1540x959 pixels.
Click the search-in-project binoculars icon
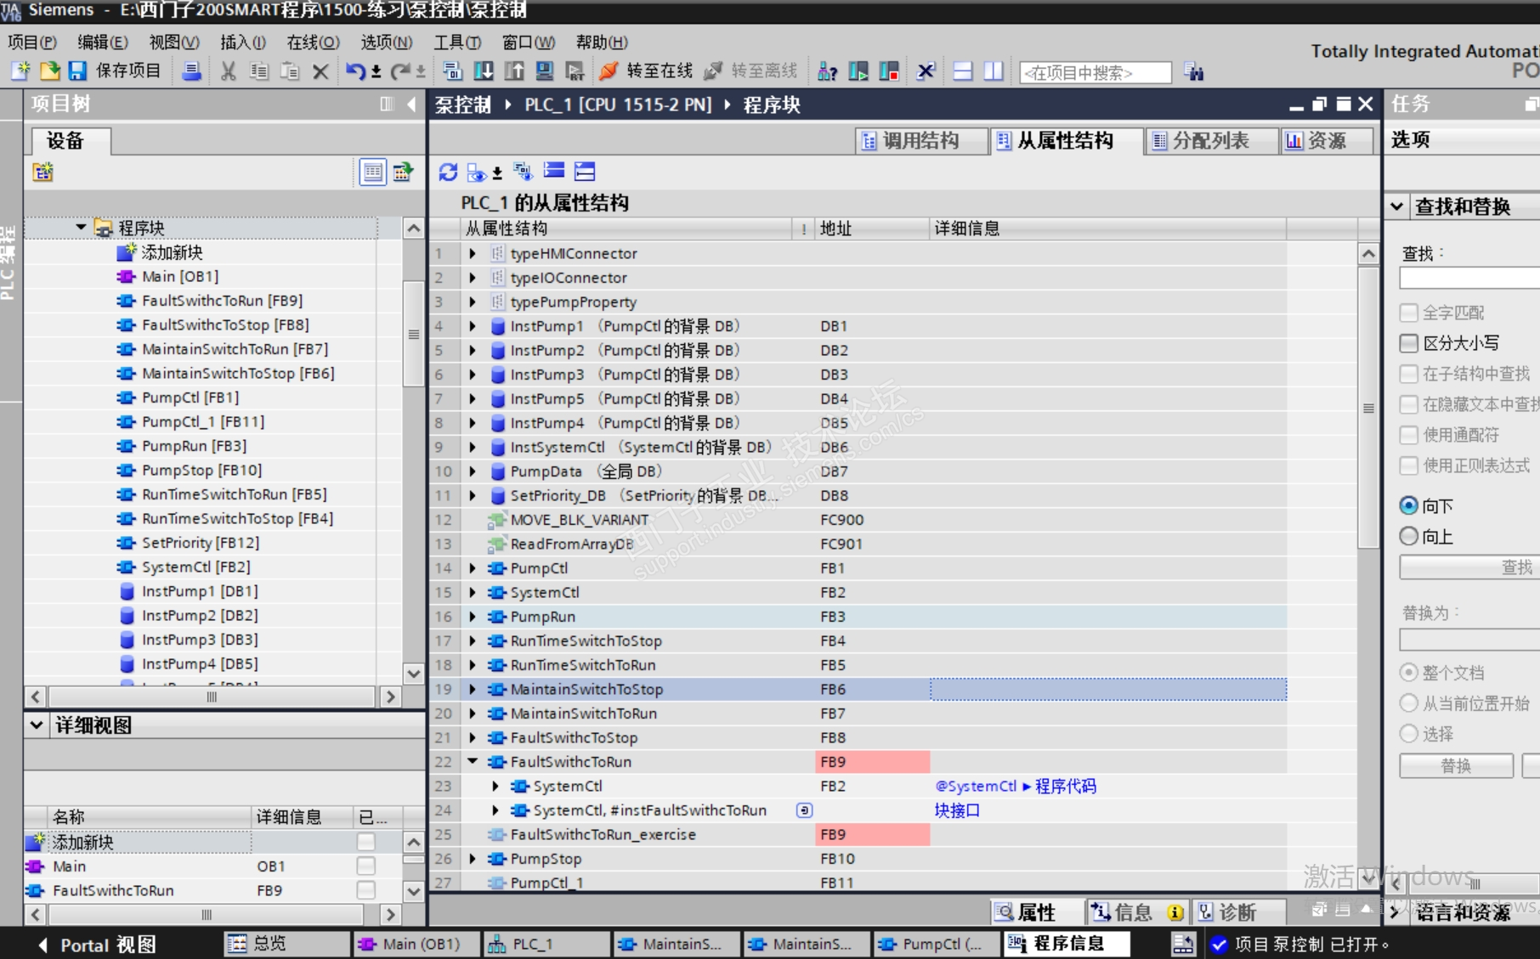[x=1194, y=72]
